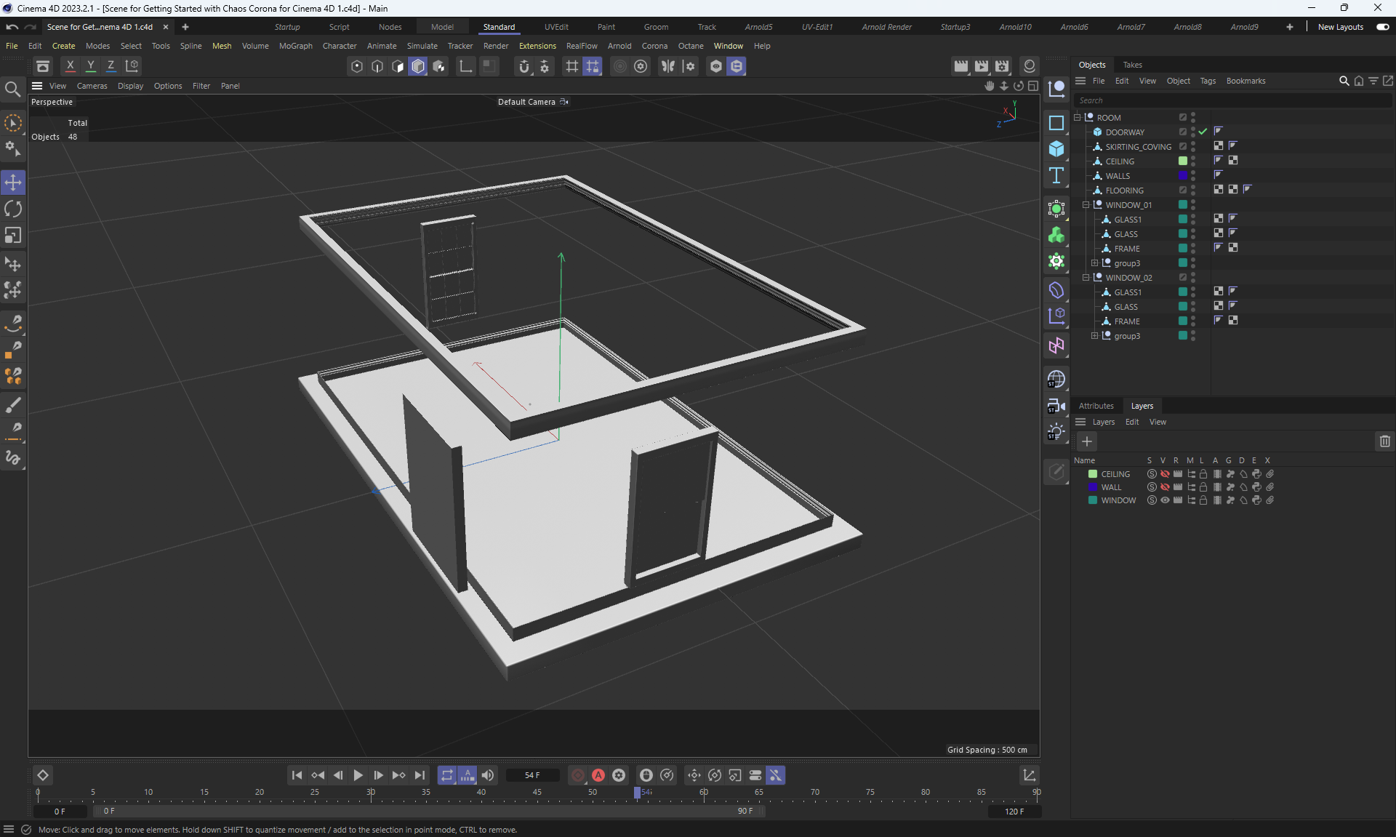Click the add new layer button
This screenshot has height=837, width=1396.
pyautogui.click(x=1087, y=441)
